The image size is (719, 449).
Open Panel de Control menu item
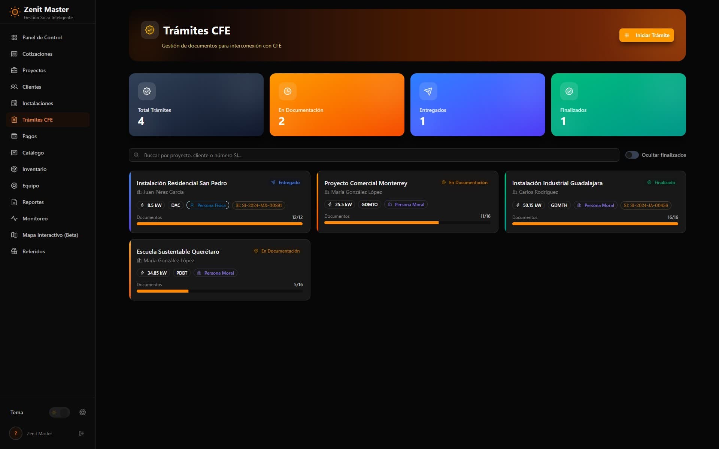pyautogui.click(x=48, y=37)
